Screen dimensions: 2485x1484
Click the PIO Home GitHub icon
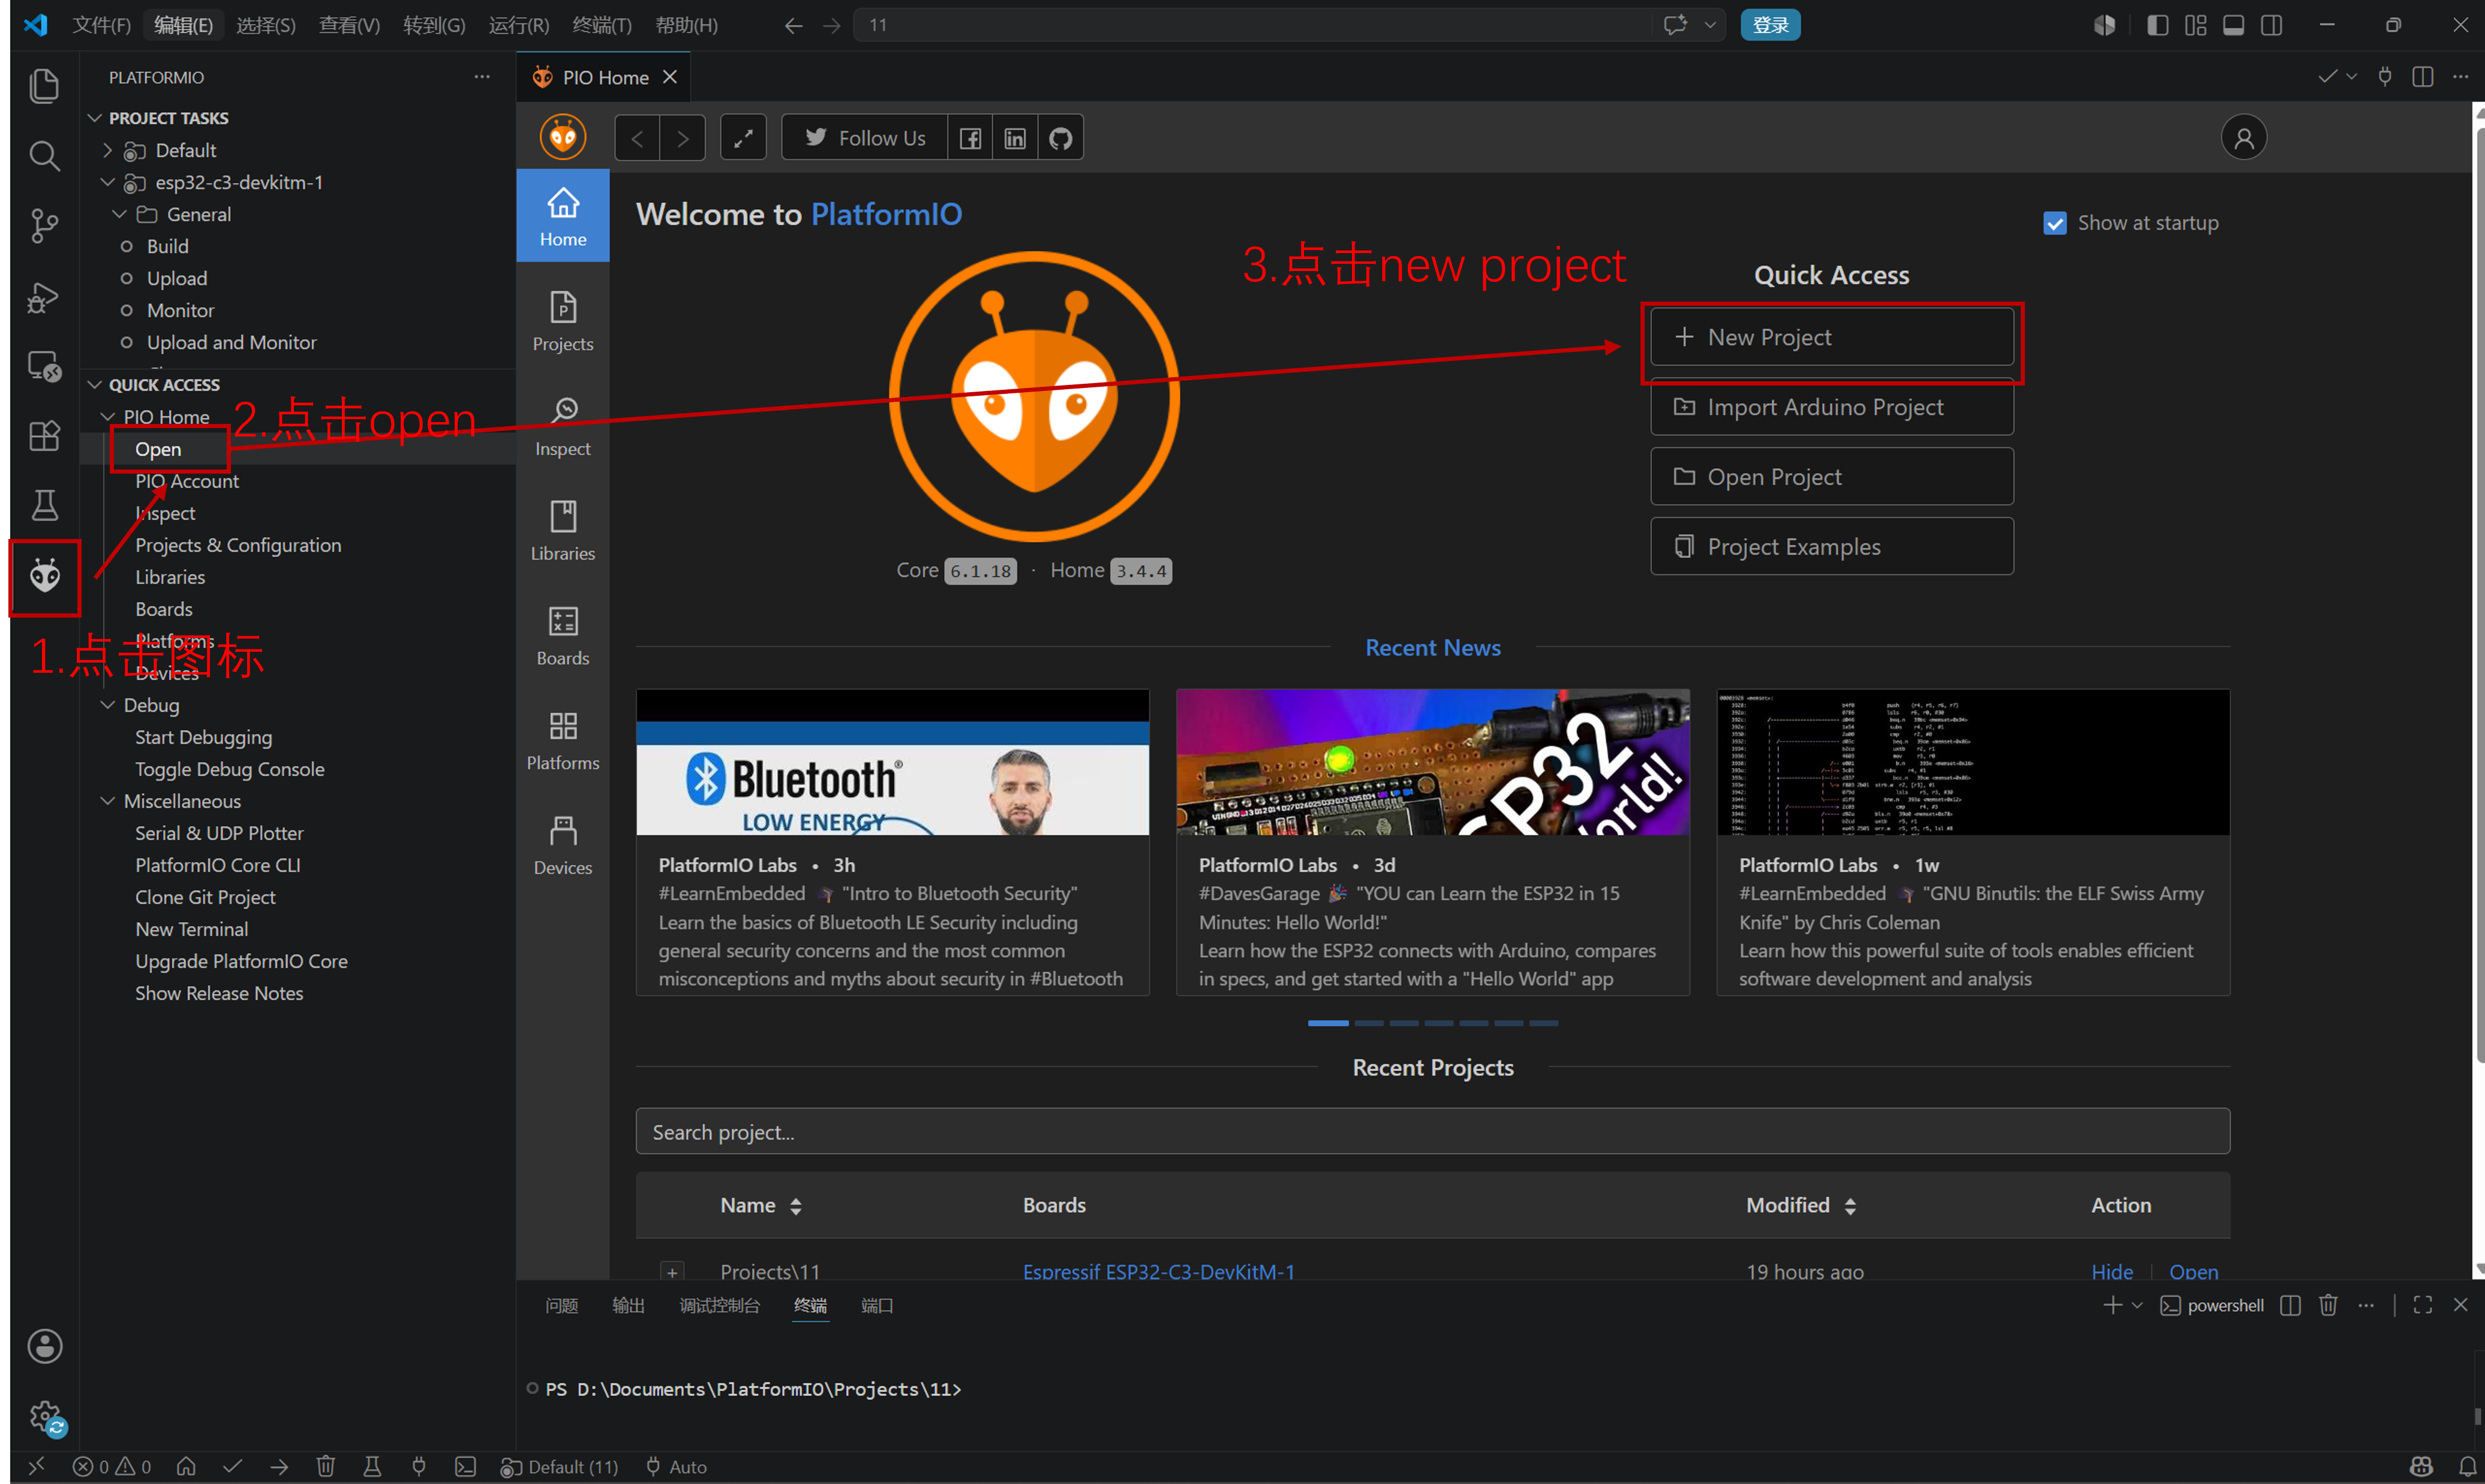tap(1060, 138)
